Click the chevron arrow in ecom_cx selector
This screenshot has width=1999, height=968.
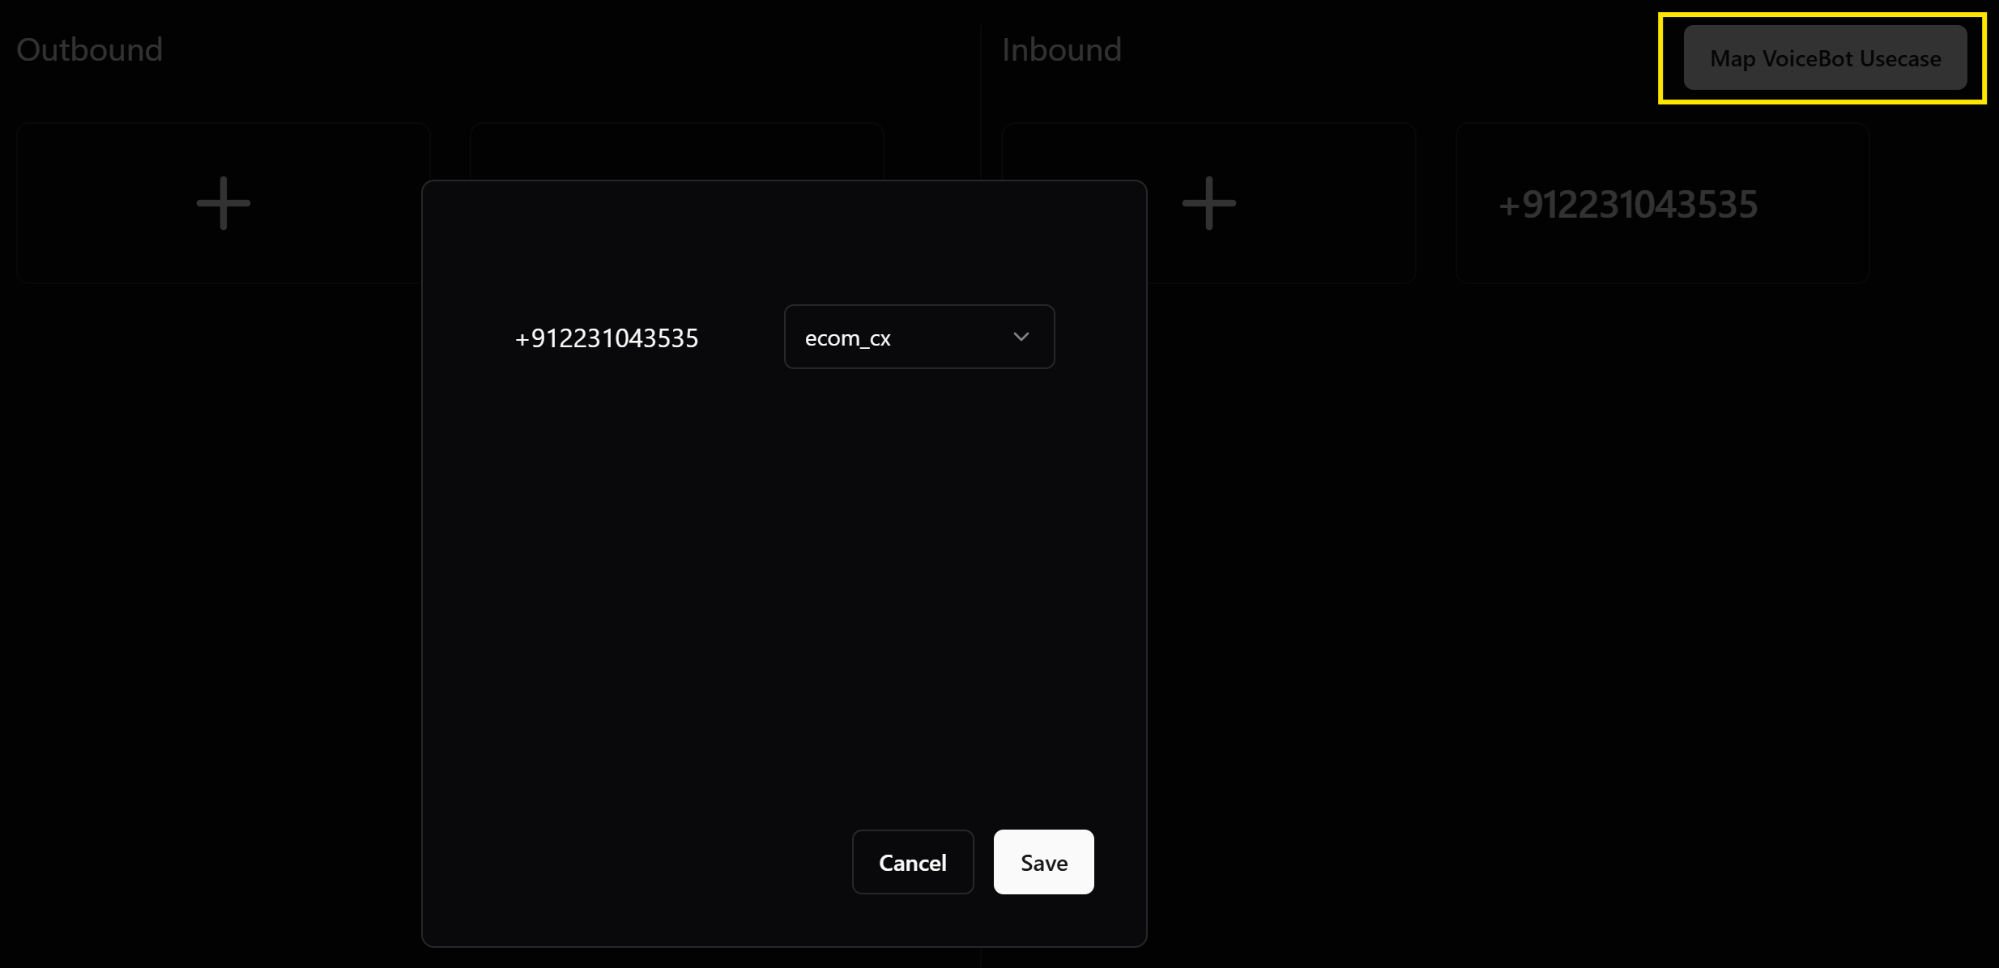(1021, 337)
